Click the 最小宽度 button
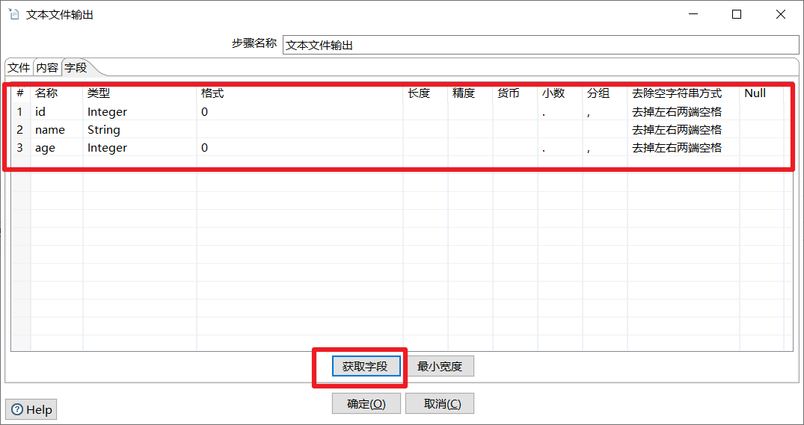 [440, 366]
